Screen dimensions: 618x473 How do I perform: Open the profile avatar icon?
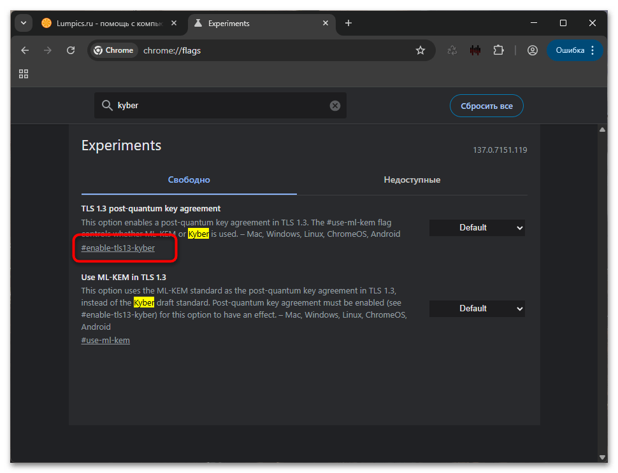pos(533,50)
